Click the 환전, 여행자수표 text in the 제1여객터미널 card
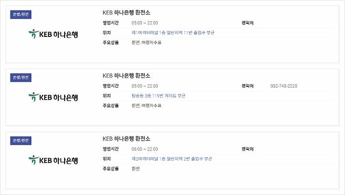 click(x=147, y=43)
